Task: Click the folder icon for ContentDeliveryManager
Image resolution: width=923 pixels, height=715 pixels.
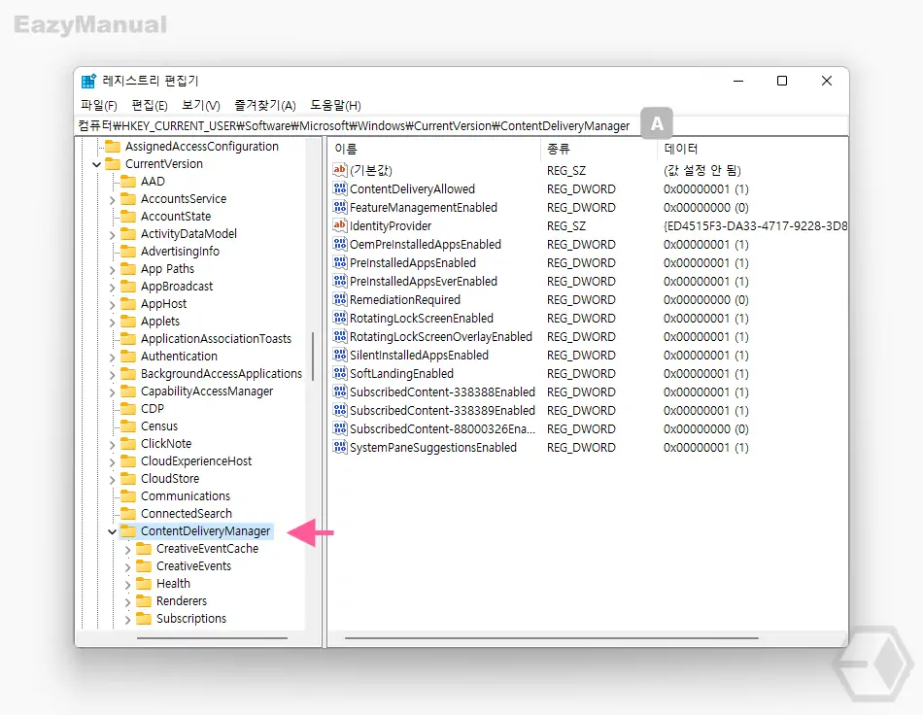Action: coord(128,531)
